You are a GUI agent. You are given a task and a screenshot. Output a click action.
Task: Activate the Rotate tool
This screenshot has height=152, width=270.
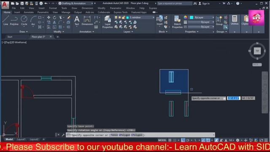point(54,17)
